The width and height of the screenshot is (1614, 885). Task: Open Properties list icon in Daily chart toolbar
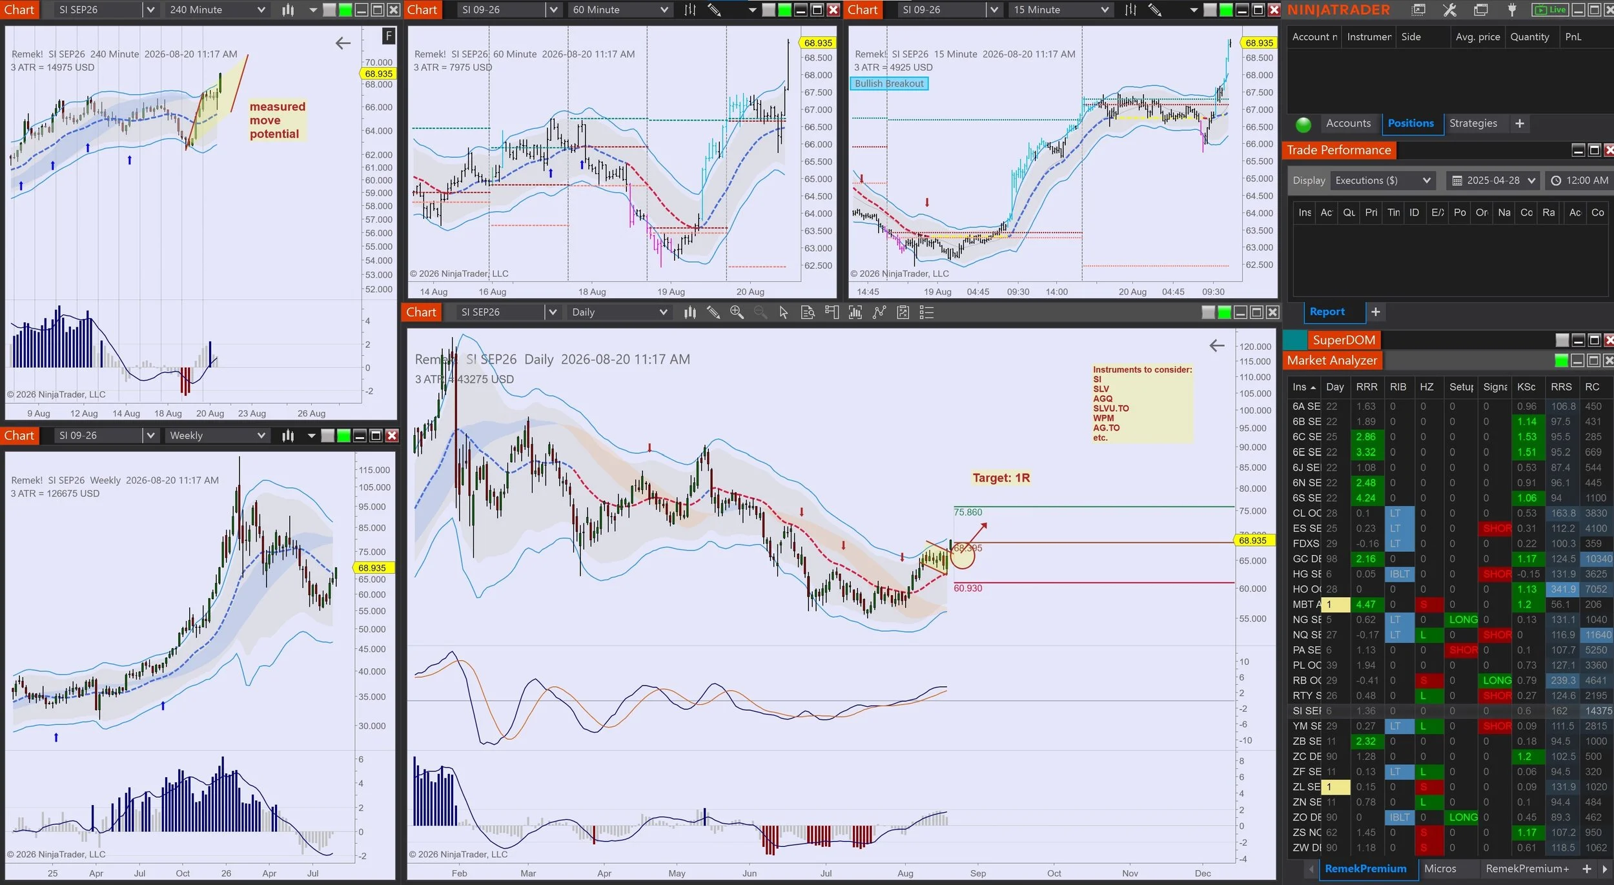click(927, 312)
